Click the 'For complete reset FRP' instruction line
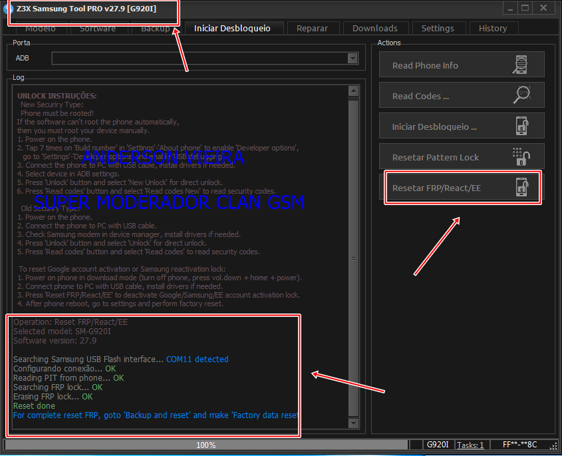Image resolution: width=562 pixels, height=456 pixels. 156,415
